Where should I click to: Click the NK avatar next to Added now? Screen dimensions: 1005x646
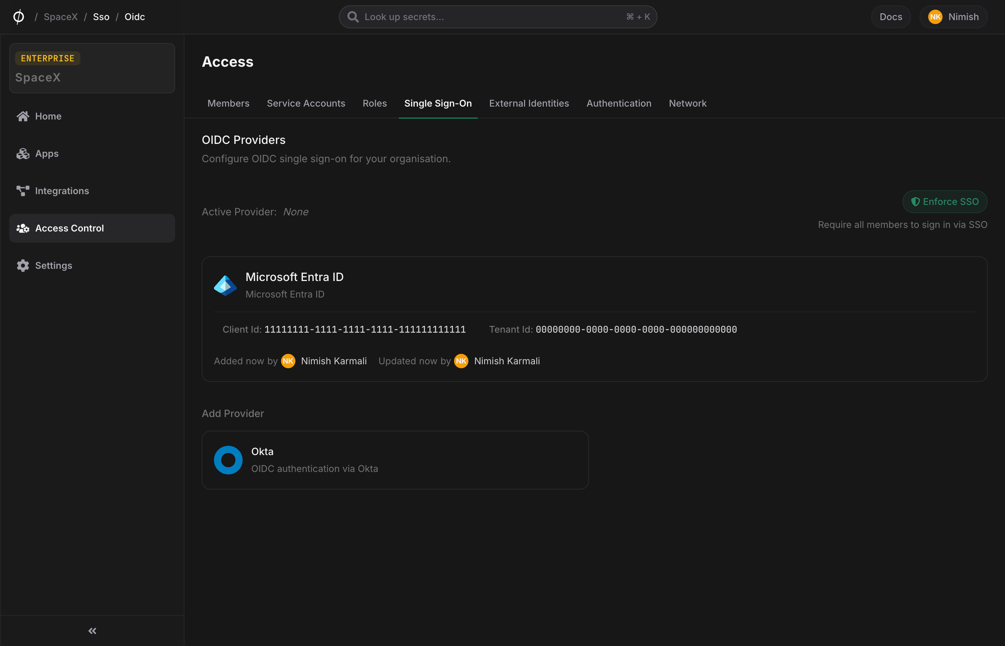tap(288, 361)
